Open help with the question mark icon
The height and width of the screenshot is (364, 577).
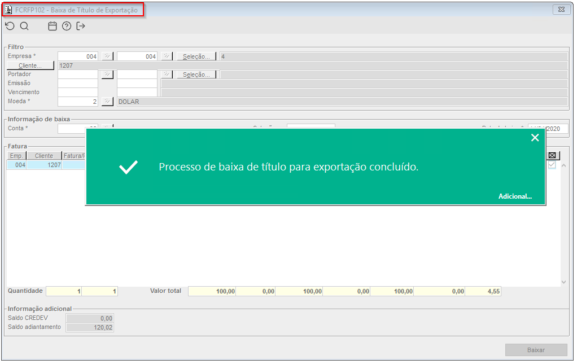click(x=67, y=26)
